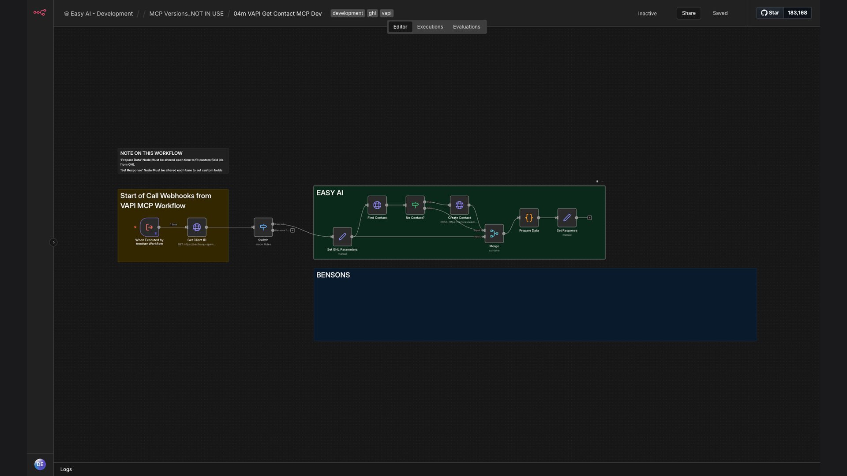Click the 'development' tag
Screen dimensions: 847x476
[x=348, y=13]
